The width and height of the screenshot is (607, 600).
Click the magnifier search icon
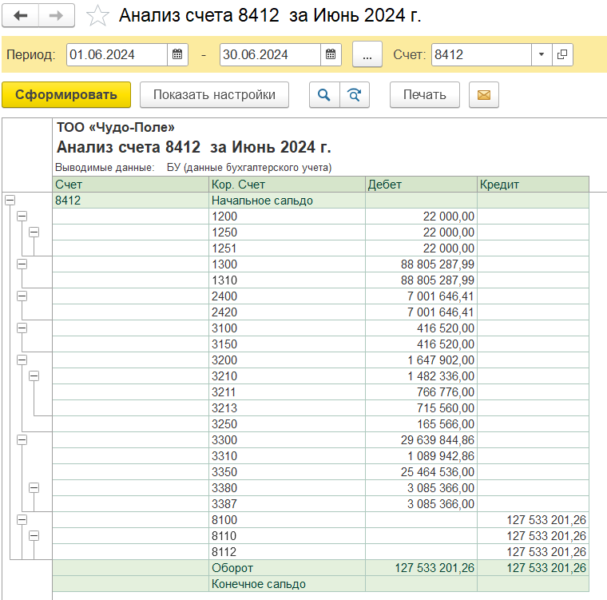[324, 94]
